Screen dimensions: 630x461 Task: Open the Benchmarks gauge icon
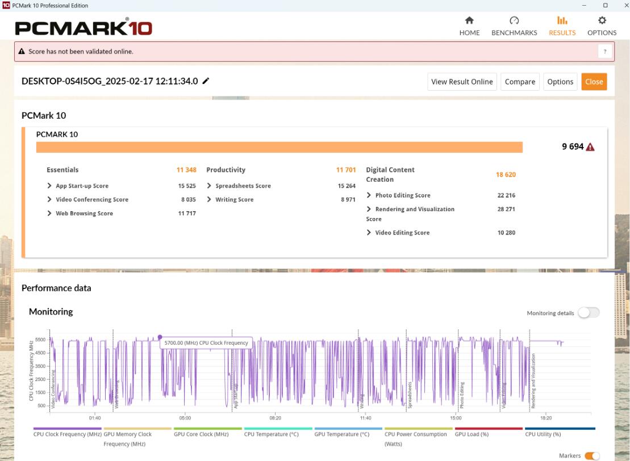514,21
